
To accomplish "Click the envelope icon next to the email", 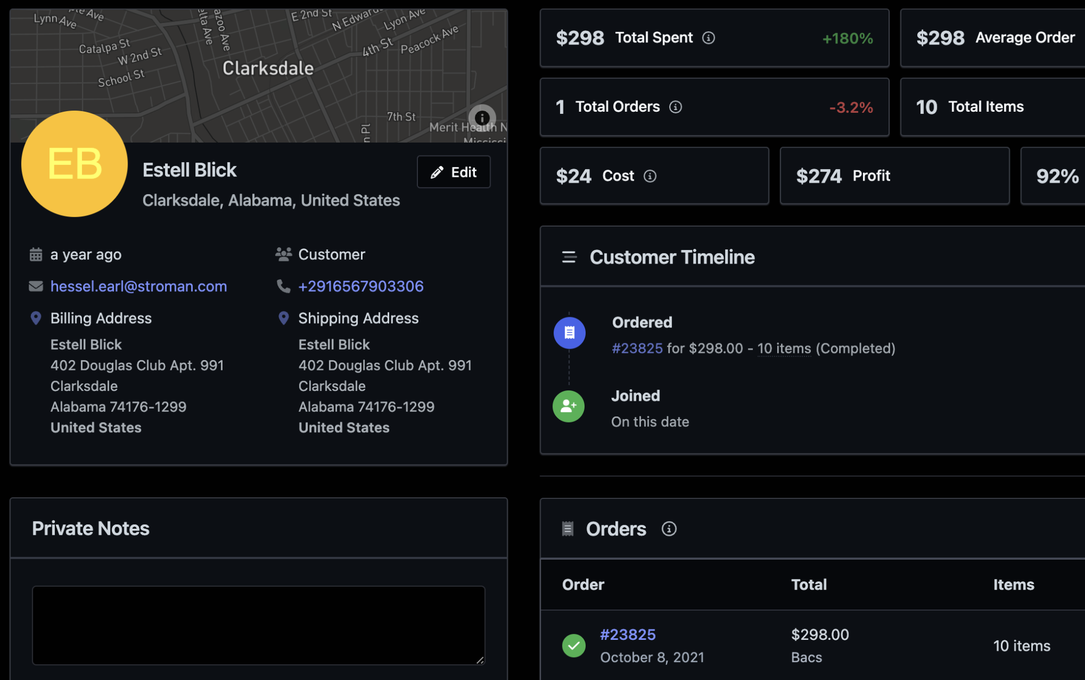I will click(35, 286).
